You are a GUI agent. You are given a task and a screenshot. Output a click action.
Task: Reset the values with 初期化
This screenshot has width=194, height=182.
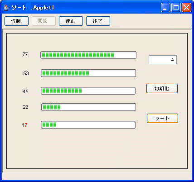(162, 89)
